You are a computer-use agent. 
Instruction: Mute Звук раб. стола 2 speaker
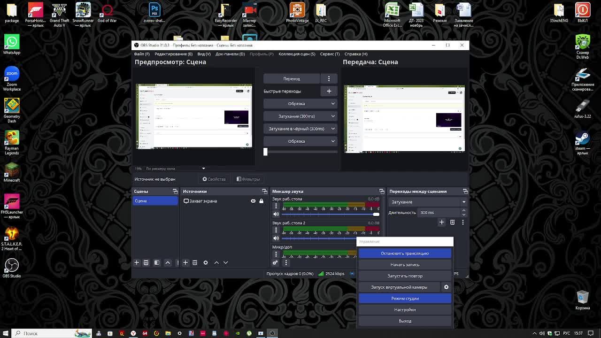276,238
